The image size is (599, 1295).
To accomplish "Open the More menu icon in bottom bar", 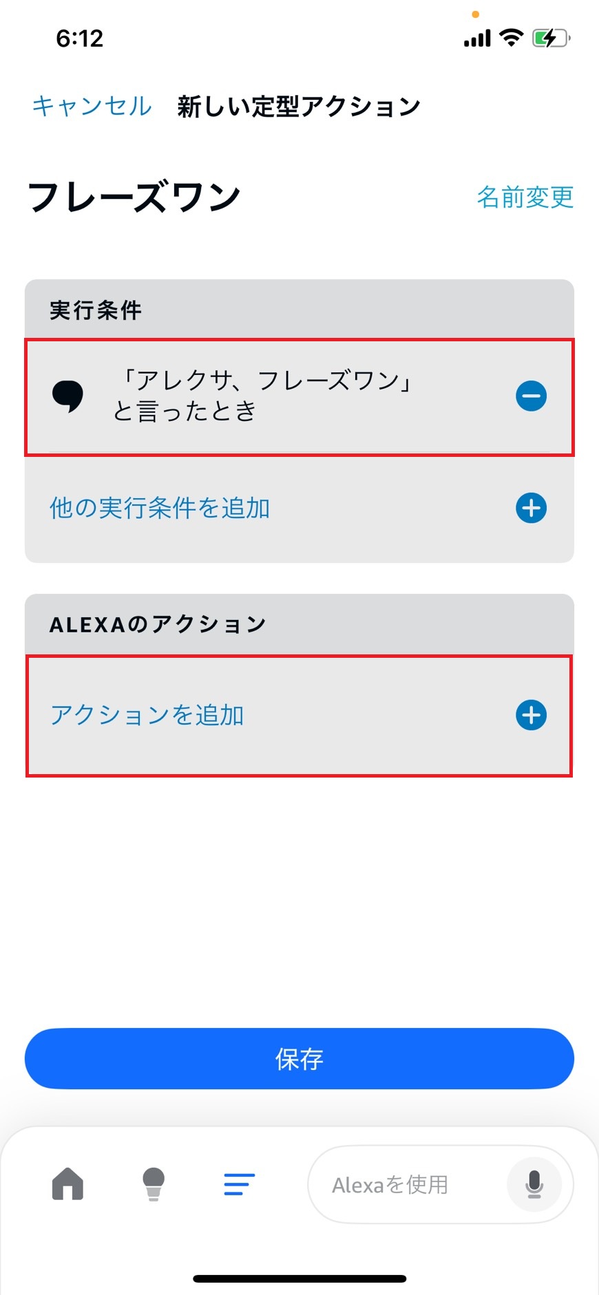I will tap(239, 1185).
